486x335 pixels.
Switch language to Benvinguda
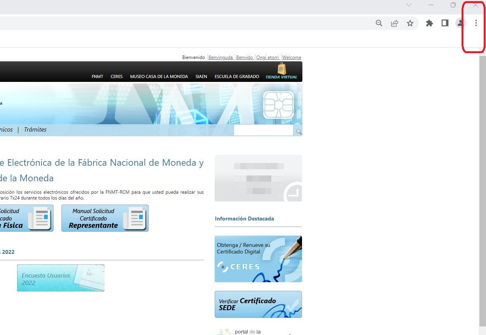pos(221,57)
